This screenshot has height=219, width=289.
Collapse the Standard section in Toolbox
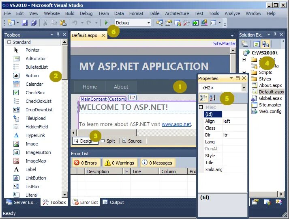point(9,42)
